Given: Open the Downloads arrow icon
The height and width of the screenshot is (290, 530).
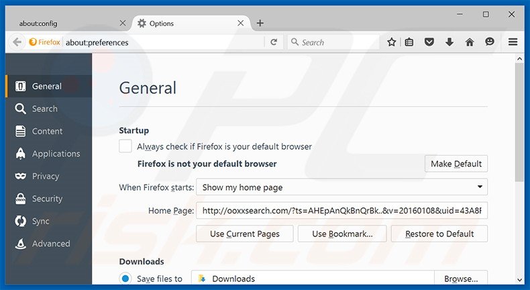Looking at the screenshot, I should (449, 42).
